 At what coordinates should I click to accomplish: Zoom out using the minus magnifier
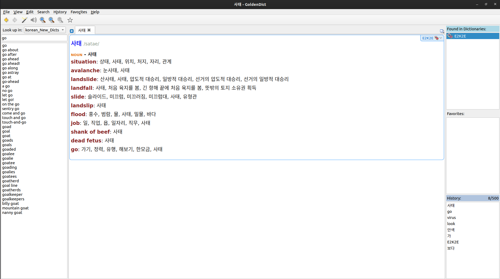click(x=51, y=20)
